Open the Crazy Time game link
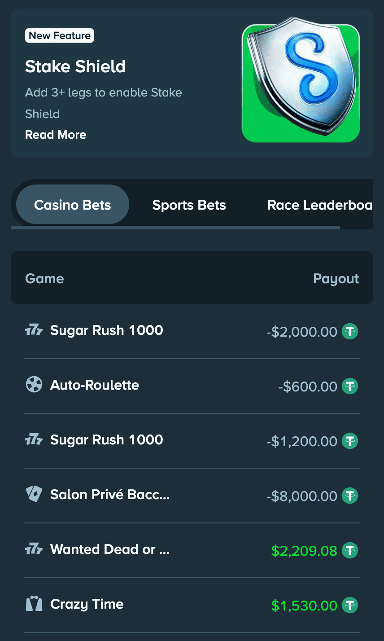Image resolution: width=384 pixels, height=641 pixels. 87,604
